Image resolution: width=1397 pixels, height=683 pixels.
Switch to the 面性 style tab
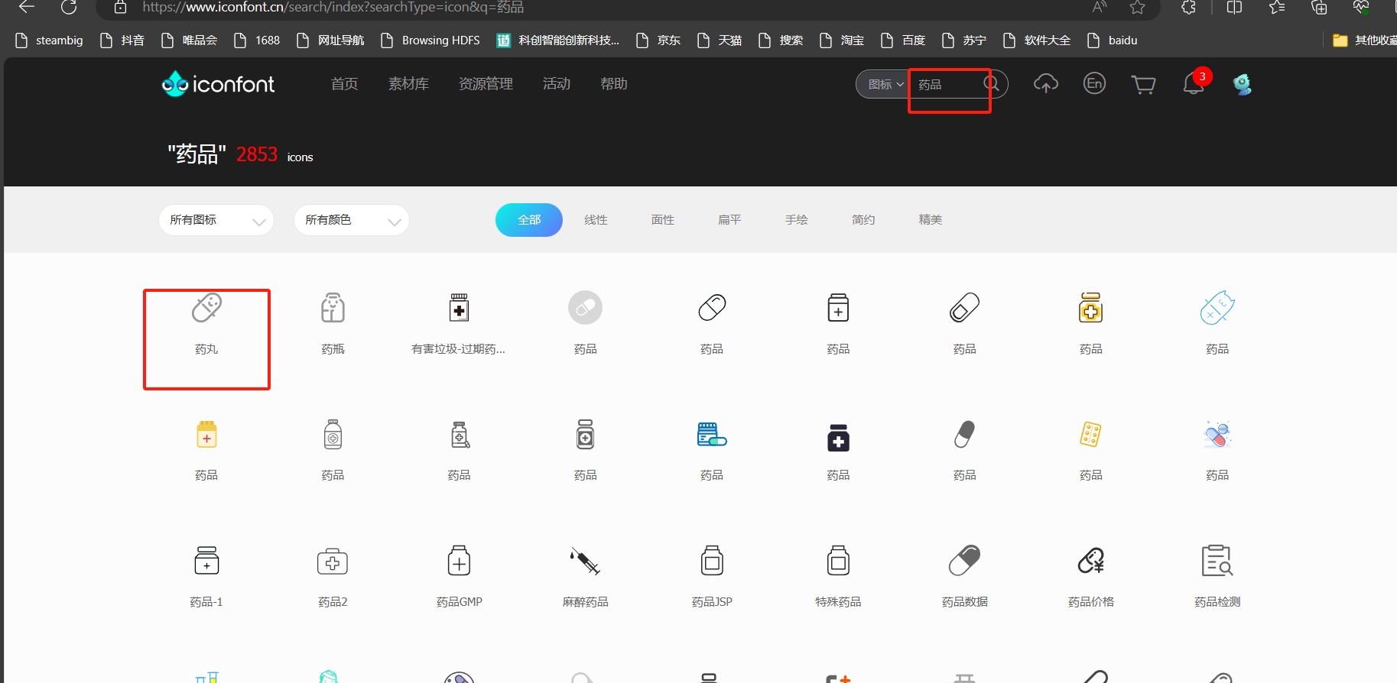tap(663, 220)
